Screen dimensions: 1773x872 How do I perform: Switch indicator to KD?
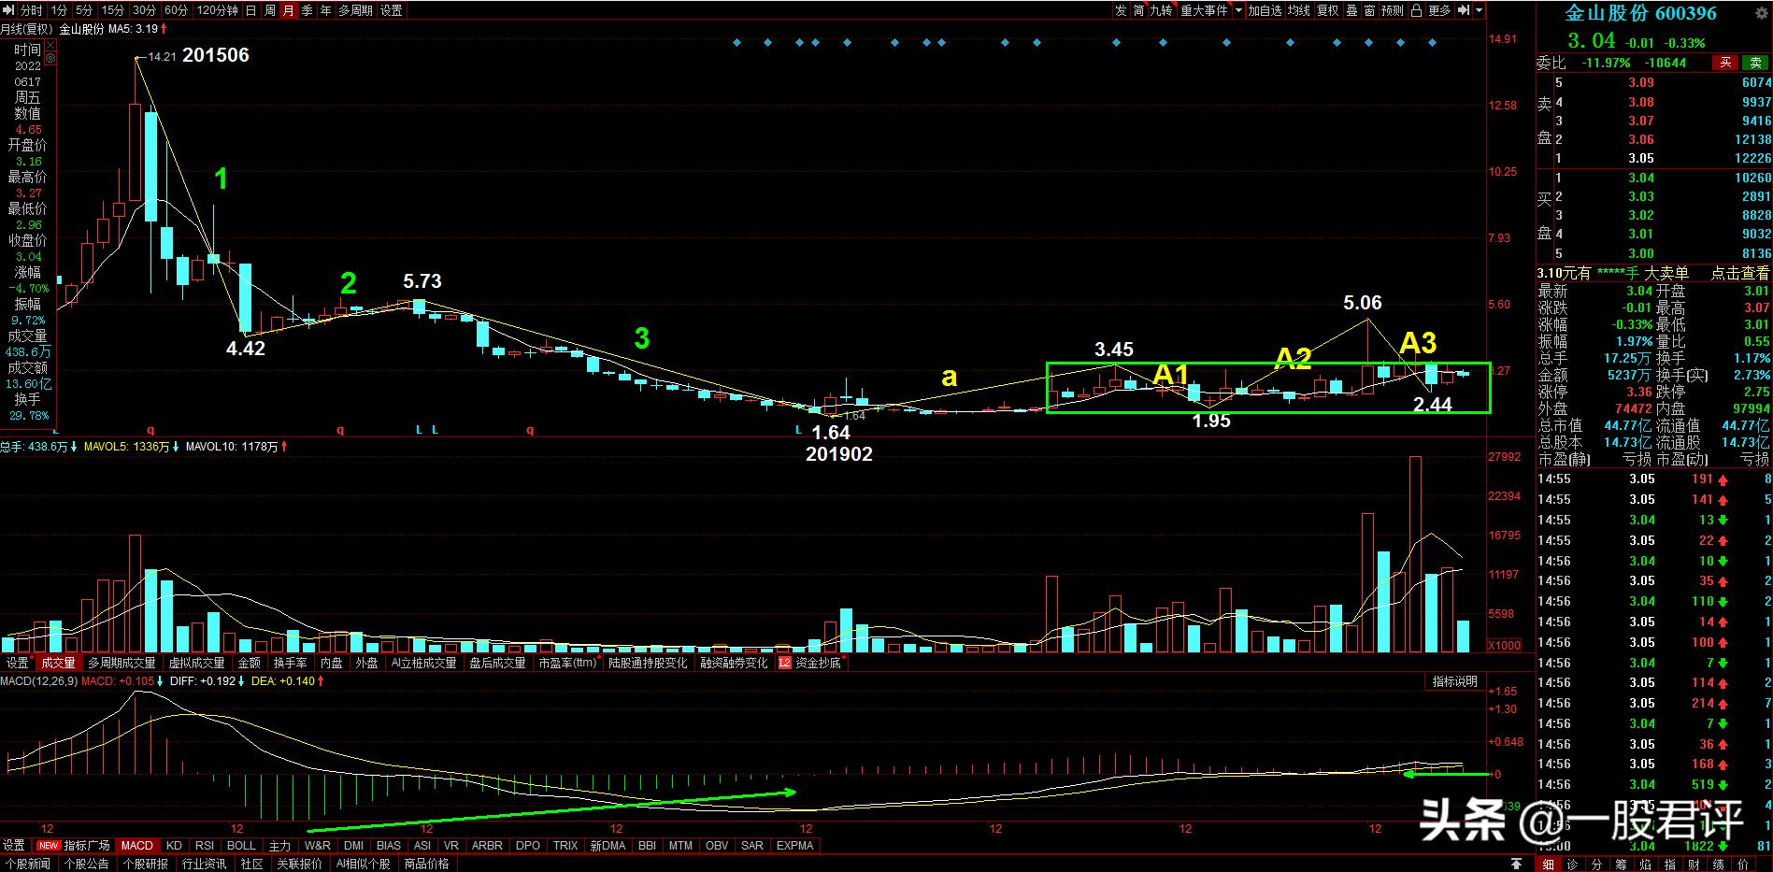tap(174, 846)
